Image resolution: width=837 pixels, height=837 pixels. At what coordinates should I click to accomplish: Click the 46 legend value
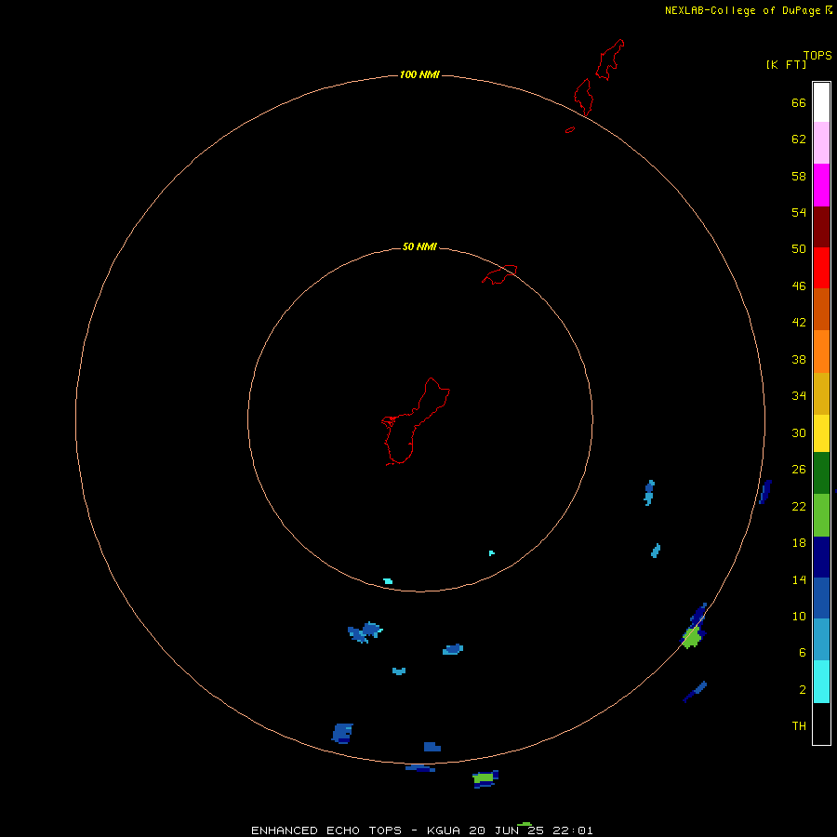[x=799, y=286]
